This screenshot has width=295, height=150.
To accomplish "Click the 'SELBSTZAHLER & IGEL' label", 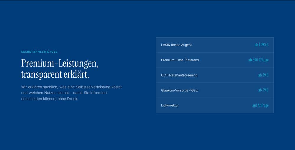I will 39,52.
